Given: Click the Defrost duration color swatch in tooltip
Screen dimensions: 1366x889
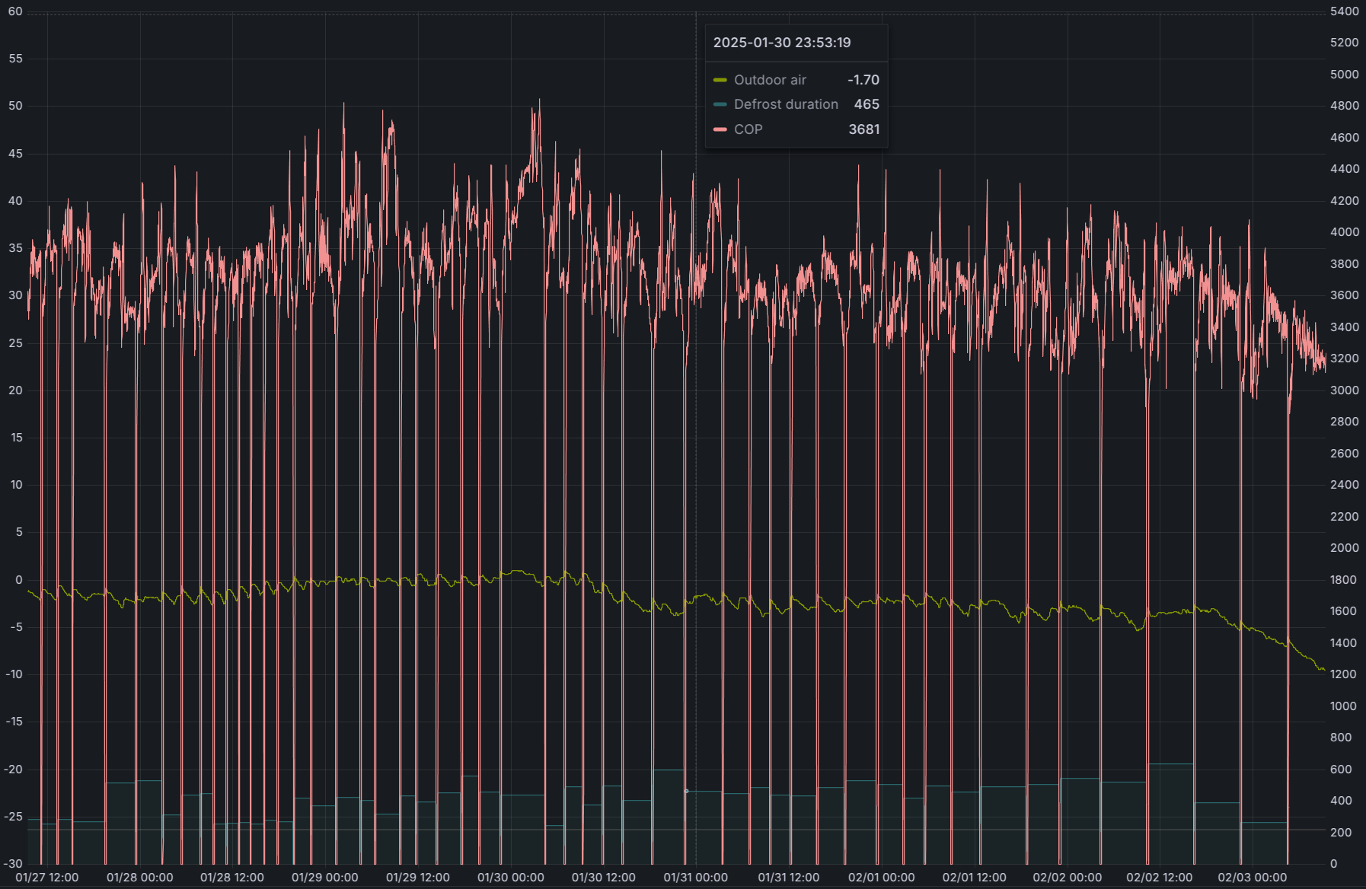Looking at the screenshot, I should (720, 104).
